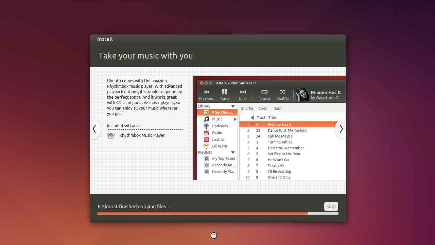Select the Play Queue icon in sidebar
435x245 pixels.
click(206, 112)
